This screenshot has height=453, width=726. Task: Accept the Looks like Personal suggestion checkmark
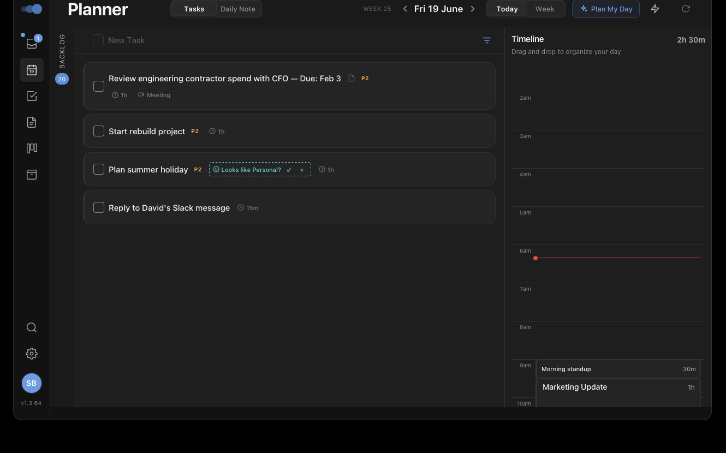[x=289, y=170]
